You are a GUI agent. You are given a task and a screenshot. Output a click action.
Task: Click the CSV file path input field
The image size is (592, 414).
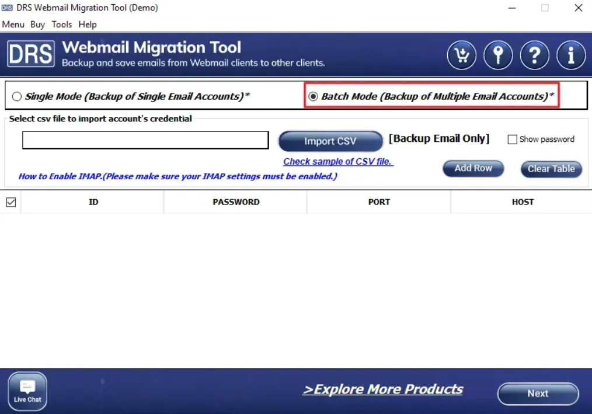click(x=145, y=140)
